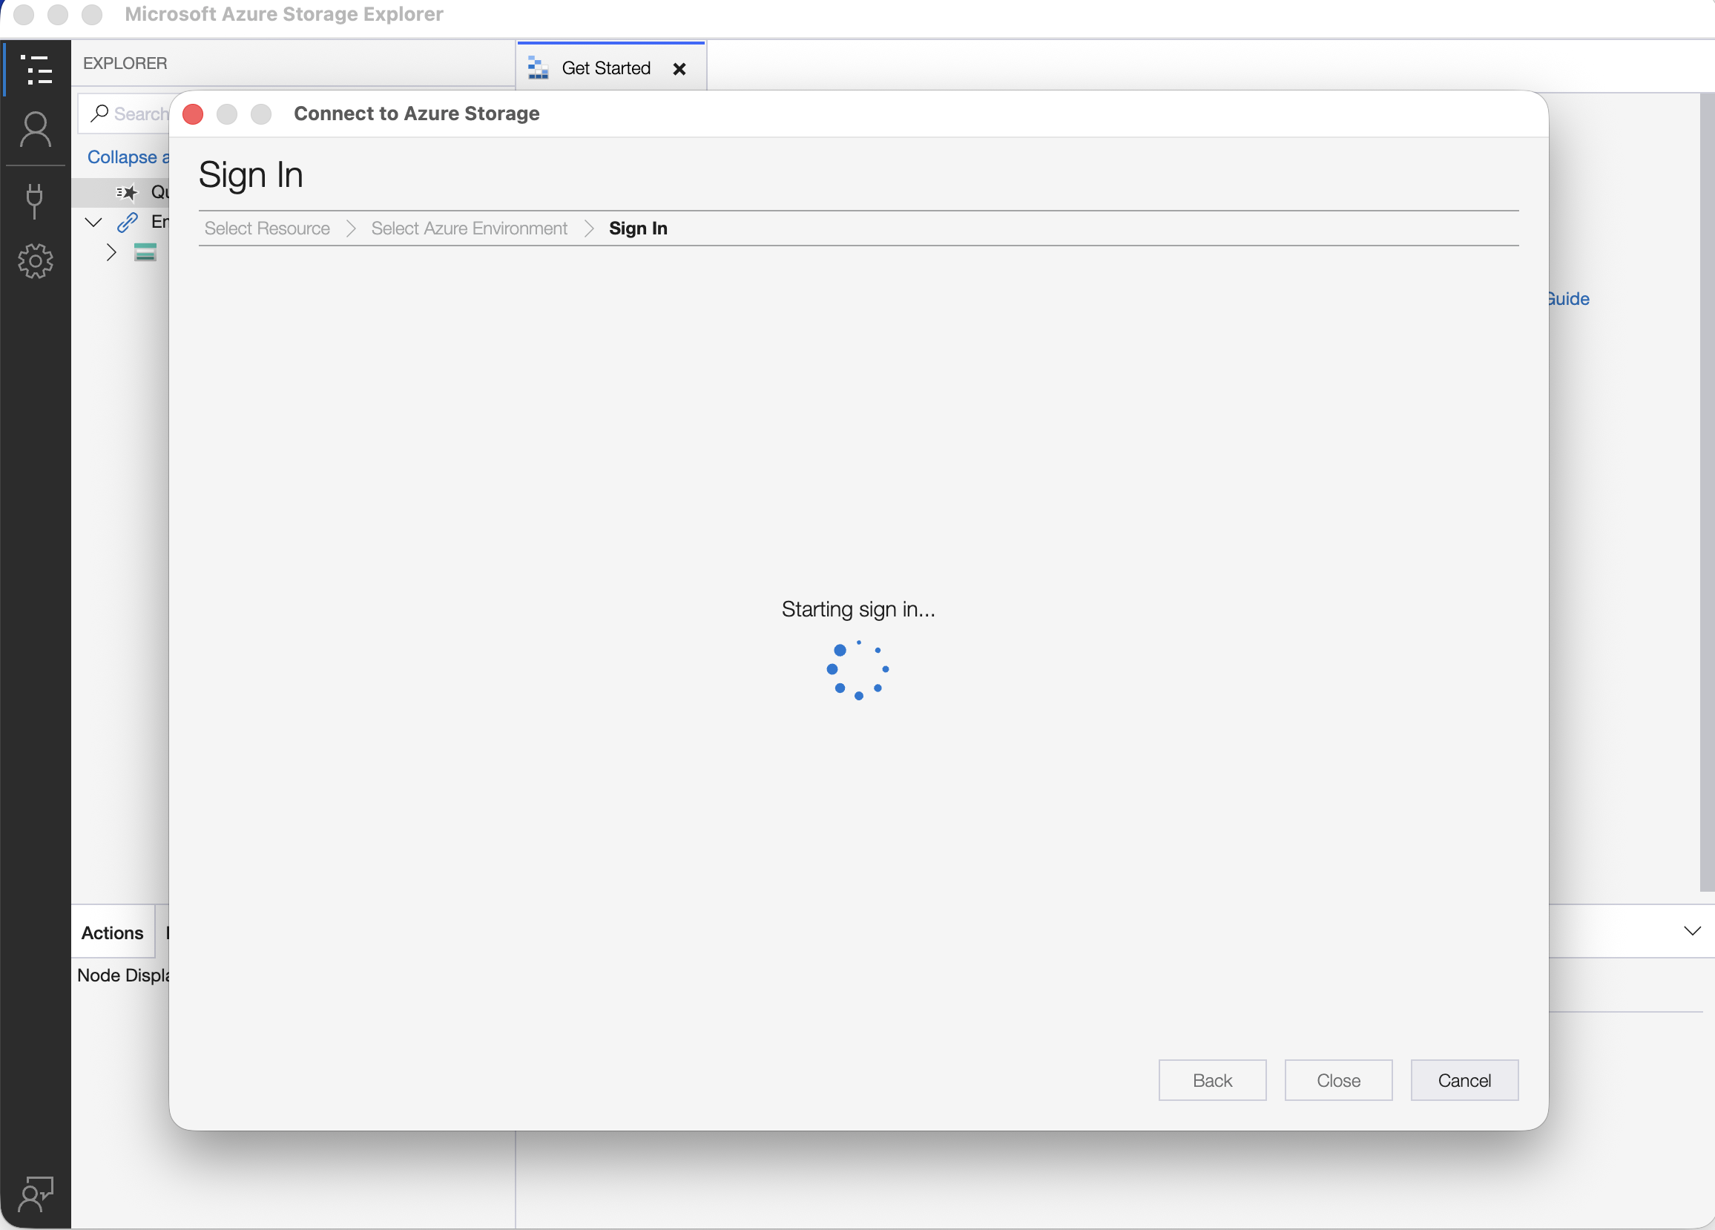
Task: Open the Feedback icon at sidebar bottom
Action: point(36,1194)
